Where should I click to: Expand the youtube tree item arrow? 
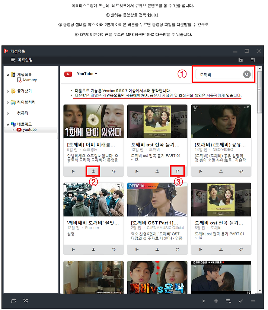(x=14, y=130)
